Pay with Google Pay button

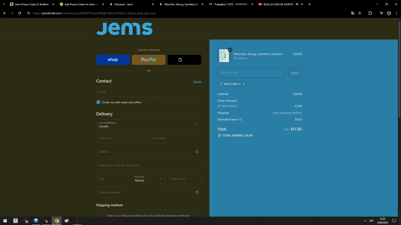pyautogui.click(x=184, y=60)
